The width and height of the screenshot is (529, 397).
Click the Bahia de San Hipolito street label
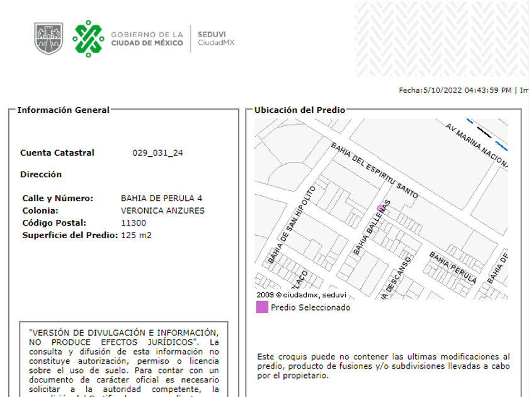tap(292, 224)
